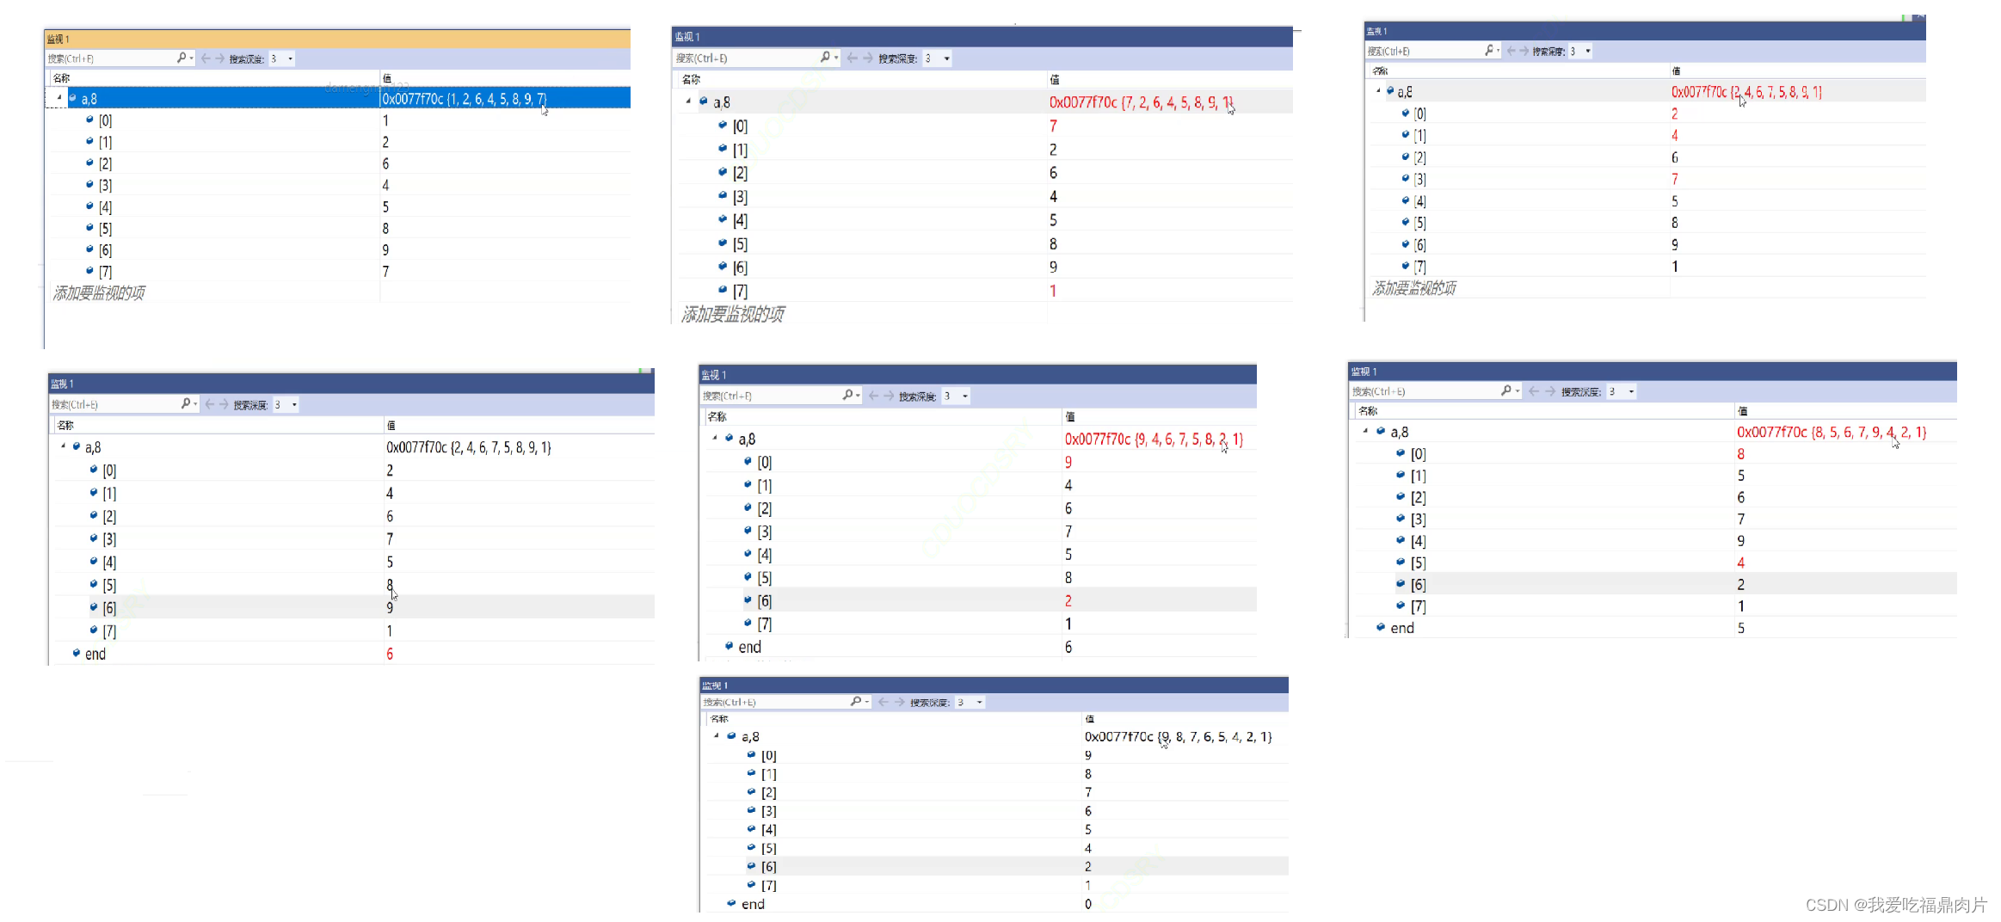Collapse a,8 node in black {2,4,6,7...} window
2001x922 pixels.
click(x=64, y=446)
